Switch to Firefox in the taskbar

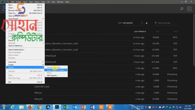30,107
